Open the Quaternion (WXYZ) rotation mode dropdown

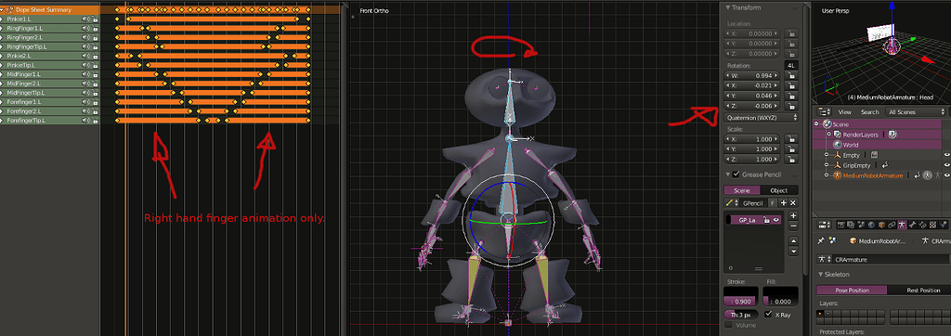pyautogui.click(x=762, y=117)
